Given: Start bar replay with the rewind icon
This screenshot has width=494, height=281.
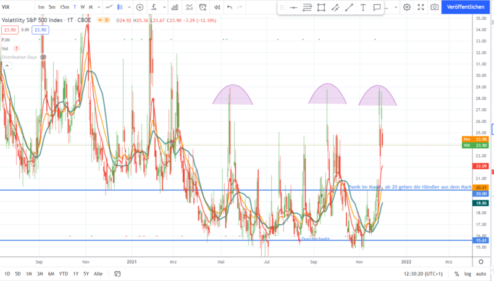Looking at the screenshot, I should coord(217,7).
